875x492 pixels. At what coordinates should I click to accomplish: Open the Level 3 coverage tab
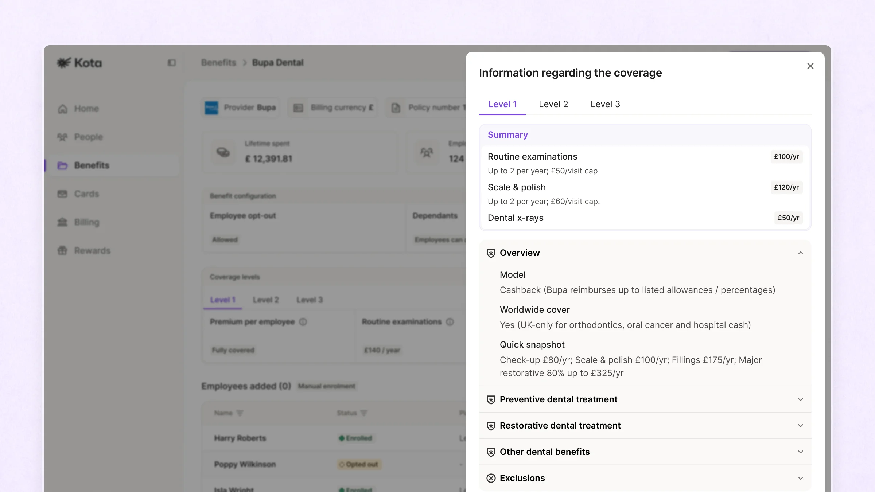605,104
